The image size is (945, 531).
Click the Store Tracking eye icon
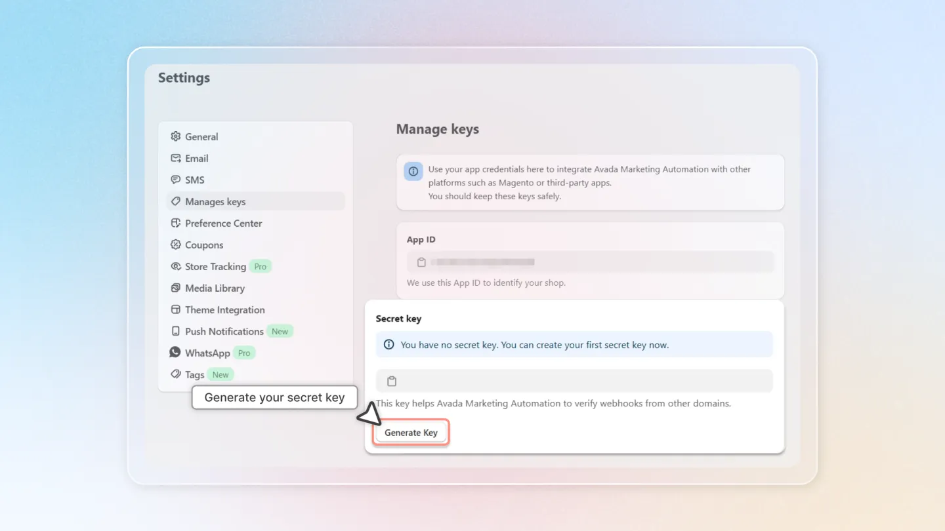point(175,266)
